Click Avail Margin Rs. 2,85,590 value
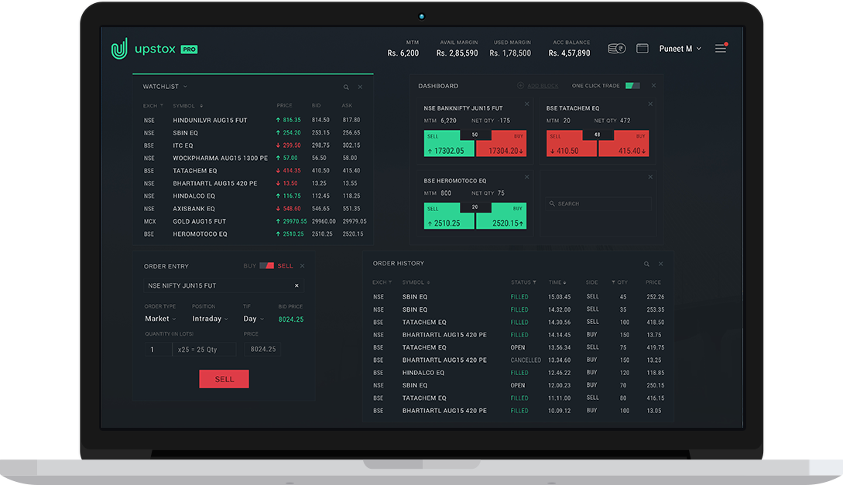This screenshot has width=843, height=485. click(x=457, y=53)
